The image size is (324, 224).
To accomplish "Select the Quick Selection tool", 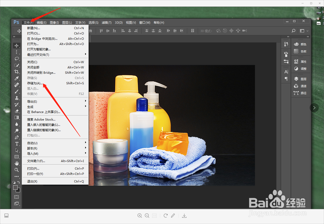I will [x=17, y=65].
